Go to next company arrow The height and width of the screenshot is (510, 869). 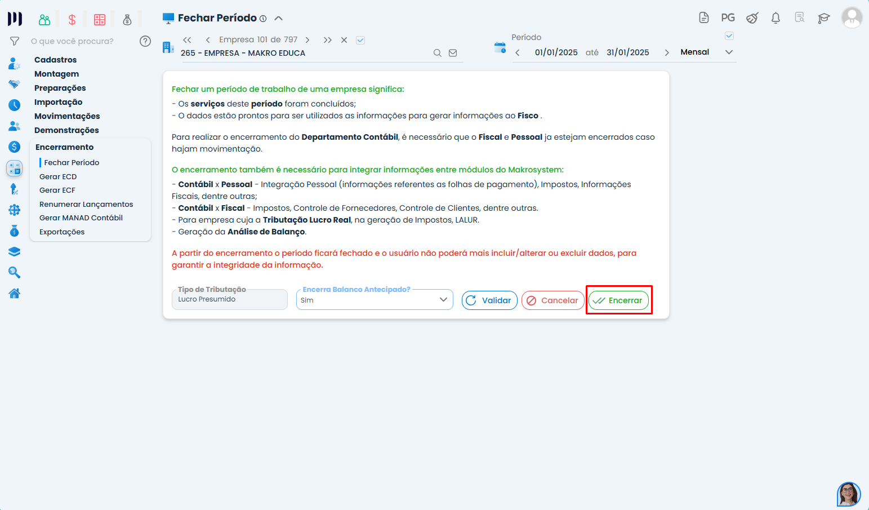pyautogui.click(x=307, y=40)
